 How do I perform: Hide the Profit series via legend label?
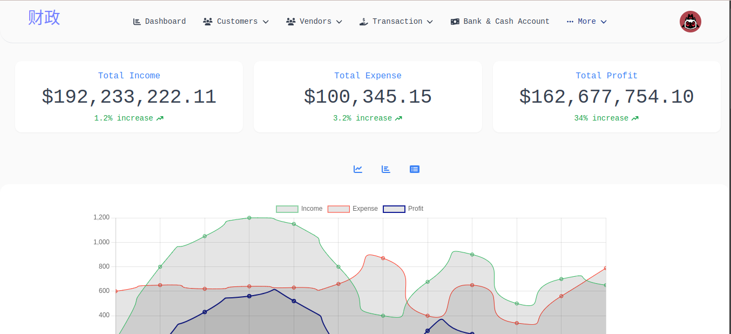coord(416,209)
